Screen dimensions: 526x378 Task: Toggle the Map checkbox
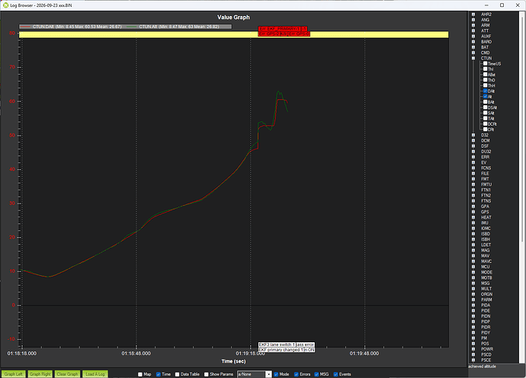140,374
